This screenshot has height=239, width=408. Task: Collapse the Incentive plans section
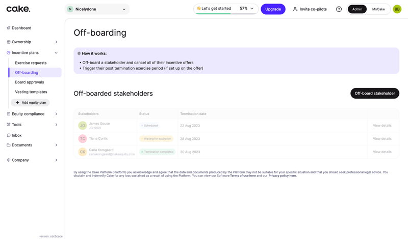pos(56,53)
